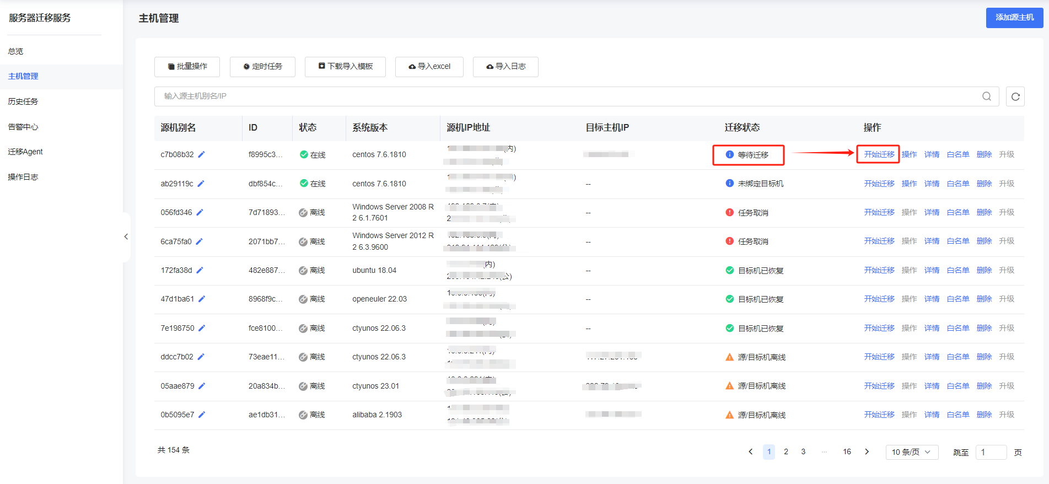
Task: Click the ubuntu 18.04 system version cell
Action: (x=374, y=270)
